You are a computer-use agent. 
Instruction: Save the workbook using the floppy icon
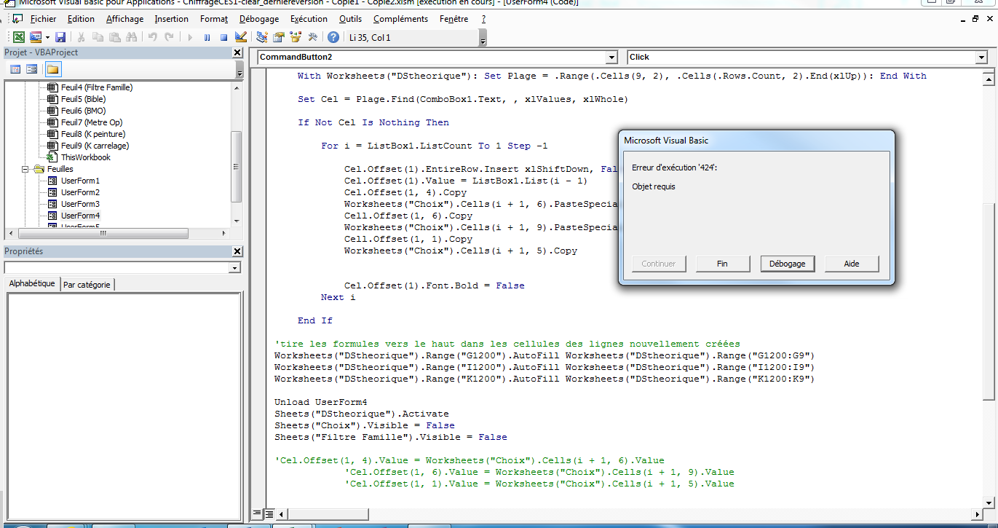[60, 37]
